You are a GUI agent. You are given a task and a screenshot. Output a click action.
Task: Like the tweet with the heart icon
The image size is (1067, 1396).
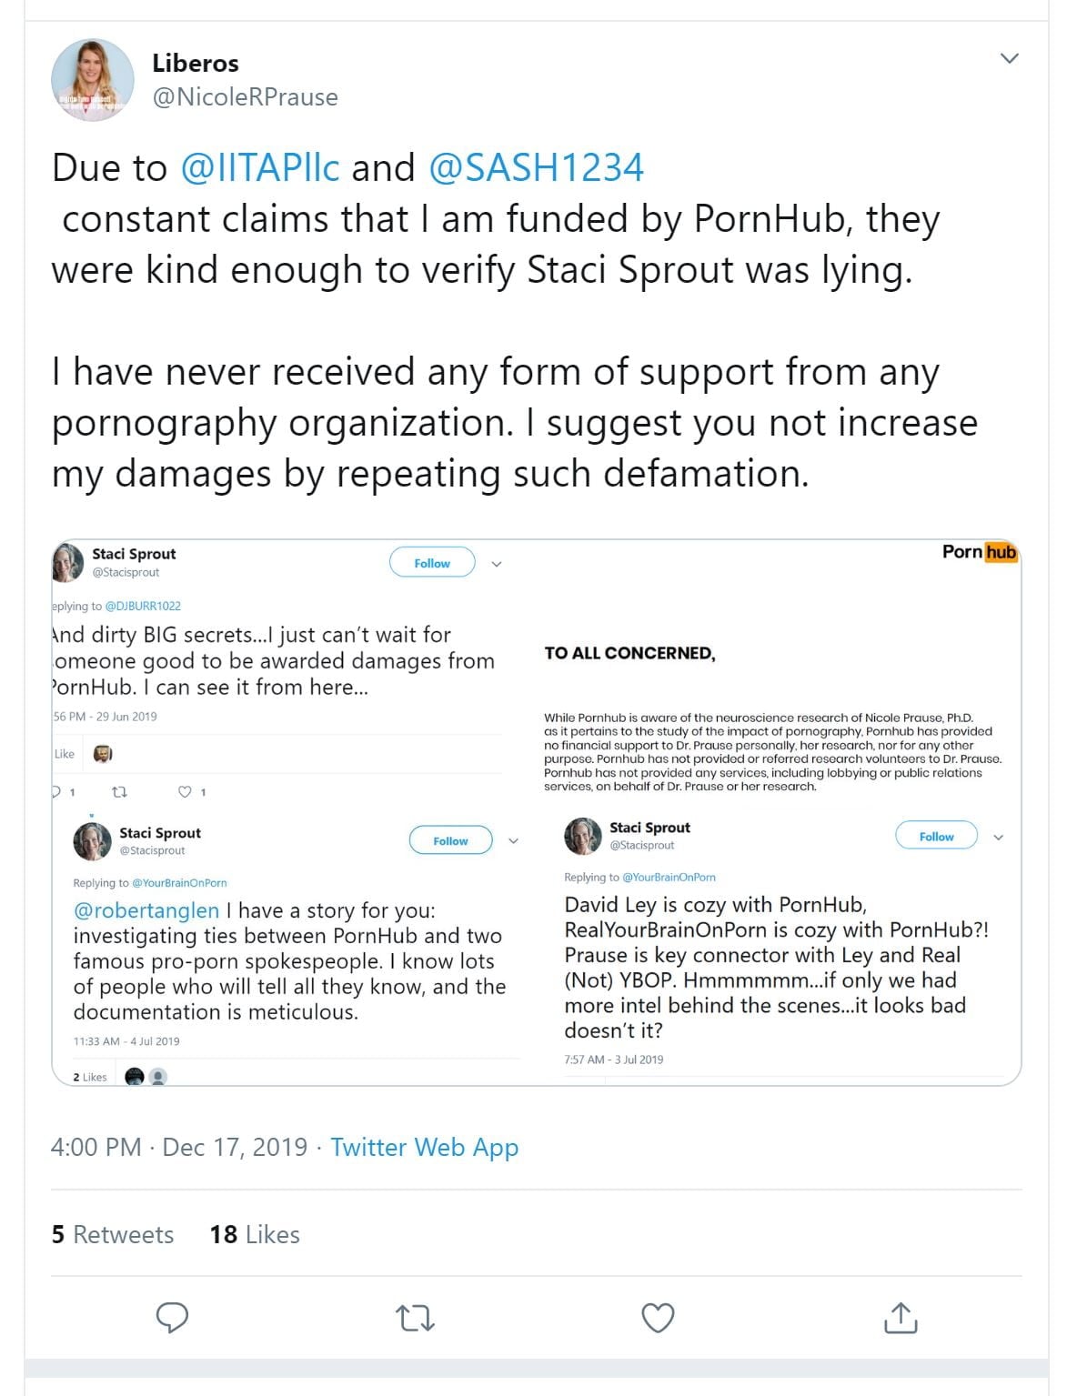click(x=658, y=1318)
